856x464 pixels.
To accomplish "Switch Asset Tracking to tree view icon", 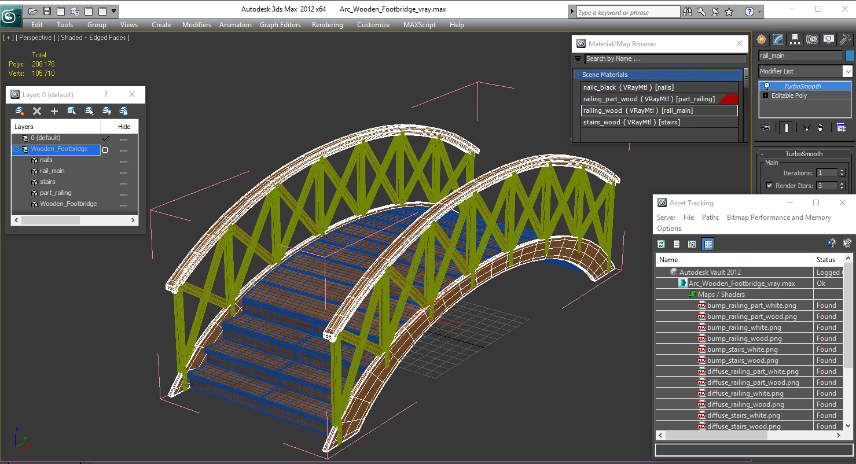I will pyautogui.click(x=692, y=244).
